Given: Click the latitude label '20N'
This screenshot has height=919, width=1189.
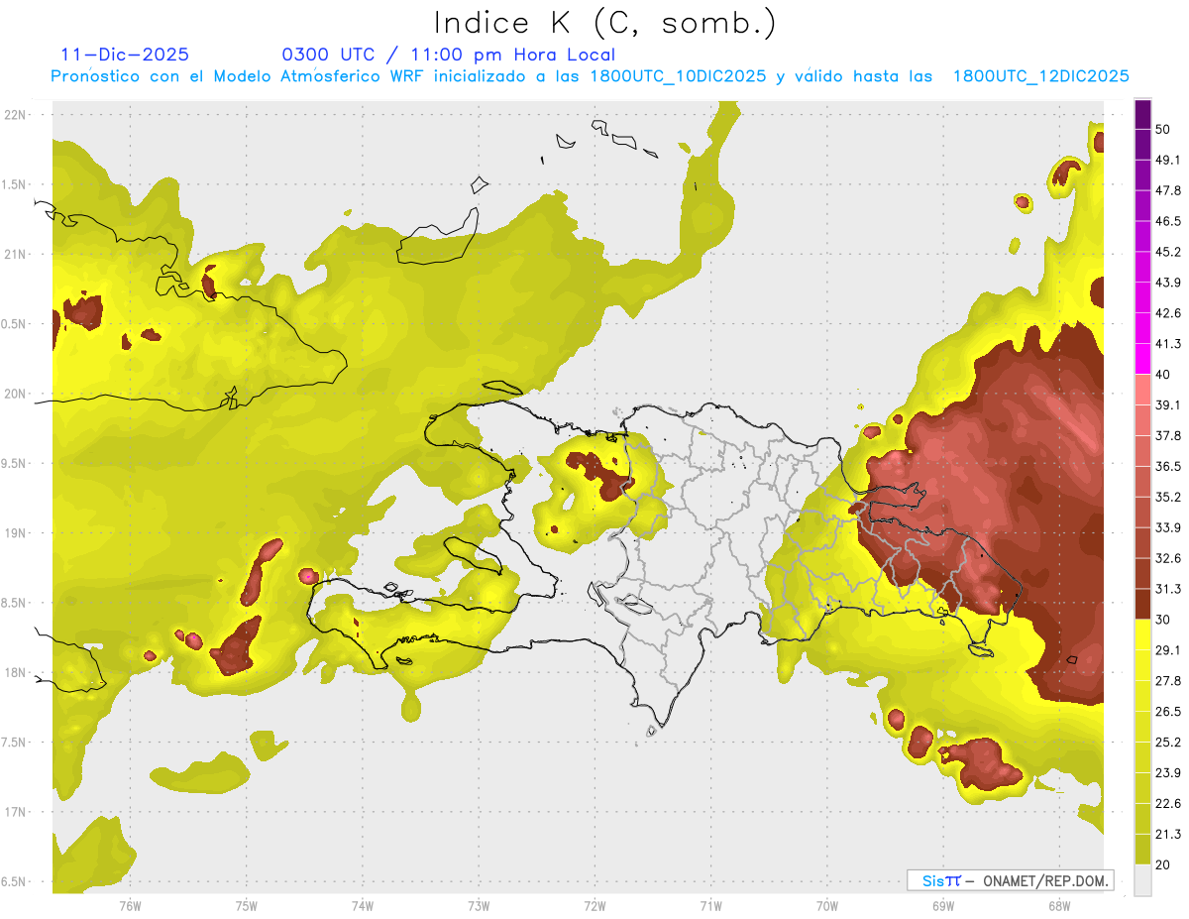Looking at the screenshot, I should [17, 394].
